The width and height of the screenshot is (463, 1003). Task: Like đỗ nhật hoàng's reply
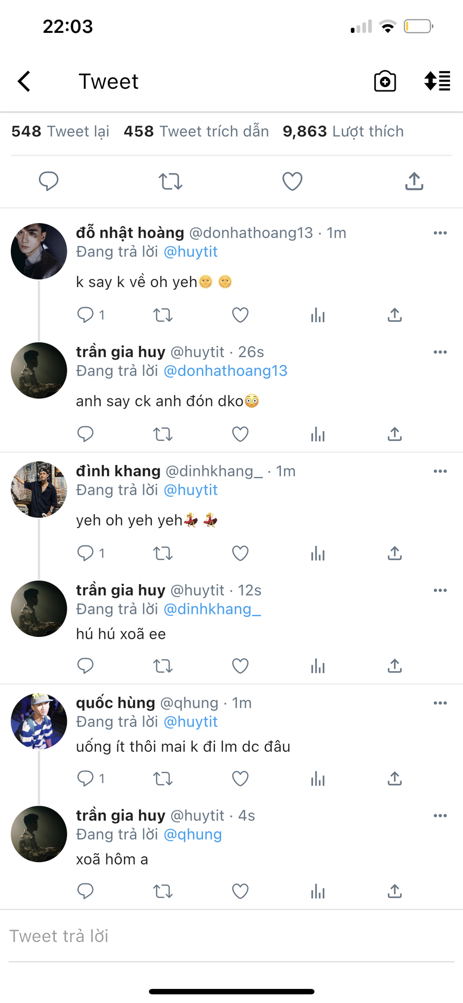tap(240, 315)
